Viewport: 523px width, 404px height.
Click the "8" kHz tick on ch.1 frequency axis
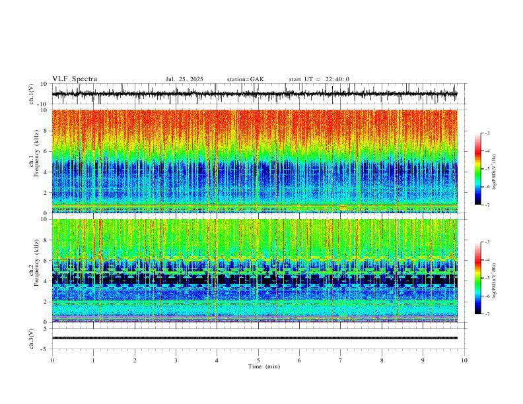click(46, 131)
